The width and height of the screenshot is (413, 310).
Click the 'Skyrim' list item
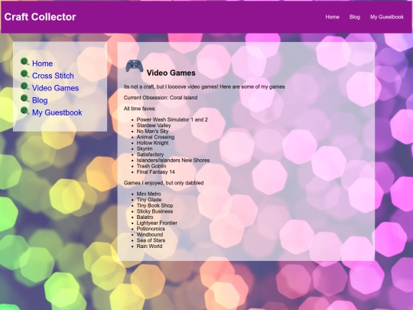point(145,148)
